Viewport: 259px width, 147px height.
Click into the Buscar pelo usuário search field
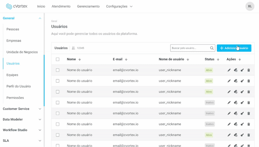pyautogui.click(x=190, y=48)
